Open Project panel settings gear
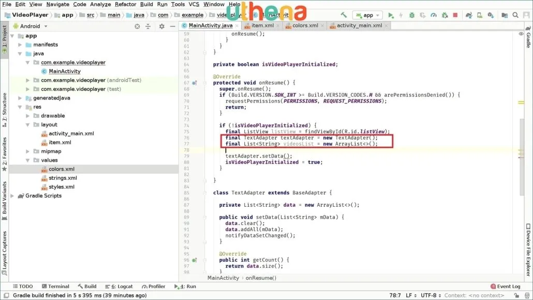The width and height of the screenshot is (533, 300). coord(162,26)
